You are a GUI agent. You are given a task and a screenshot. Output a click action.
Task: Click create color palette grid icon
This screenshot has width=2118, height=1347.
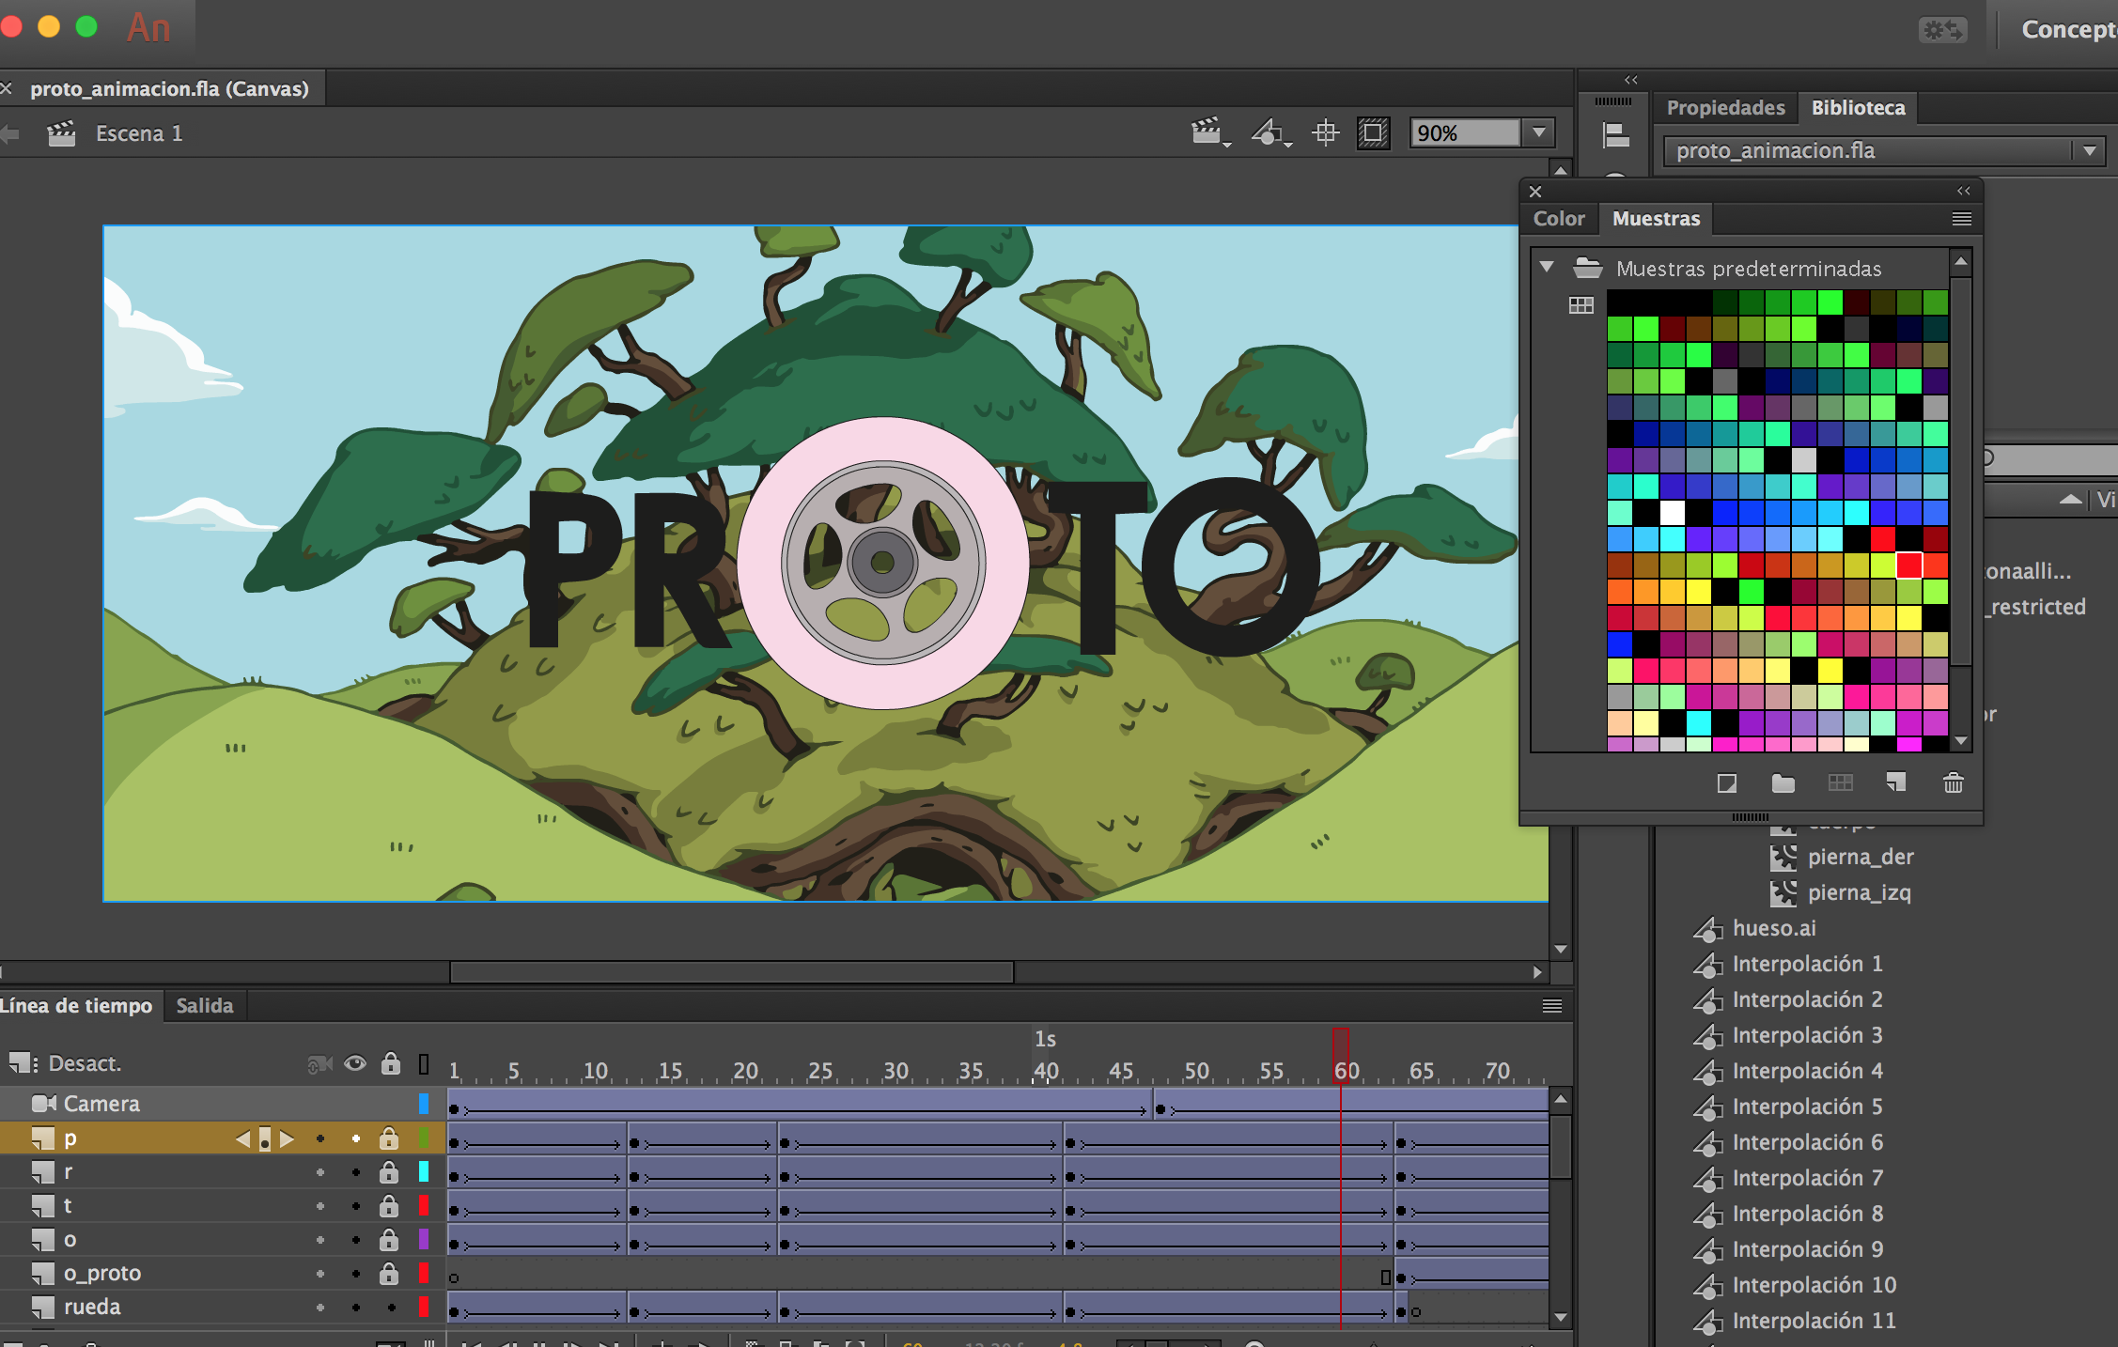pyautogui.click(x=1840, y=782)
